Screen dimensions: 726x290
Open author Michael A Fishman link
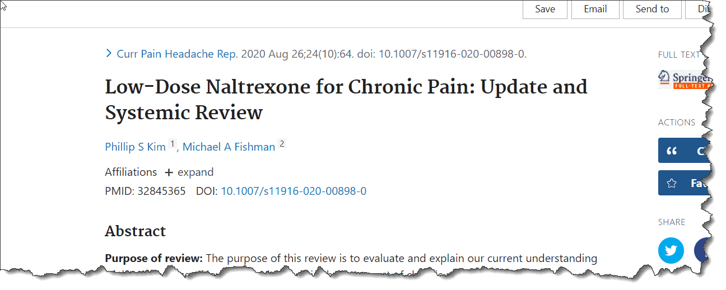229,147
